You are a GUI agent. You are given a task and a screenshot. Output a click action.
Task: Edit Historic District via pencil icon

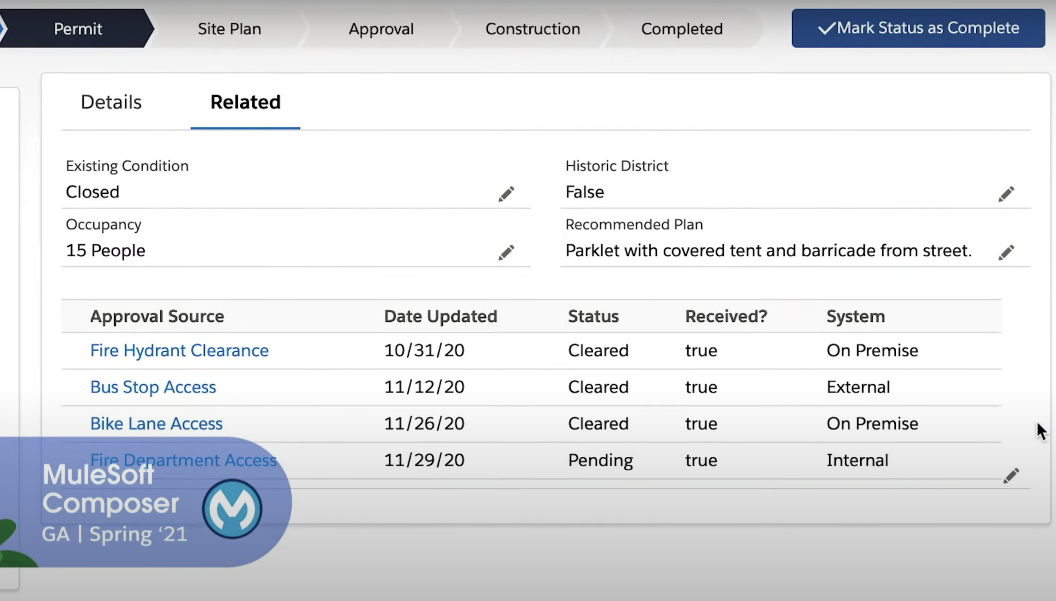(x=1006, y=194)
